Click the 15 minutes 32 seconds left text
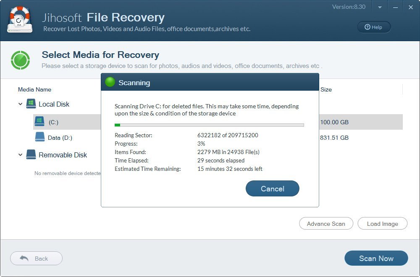This screenshot has height=277, width=420. (230, 169)
